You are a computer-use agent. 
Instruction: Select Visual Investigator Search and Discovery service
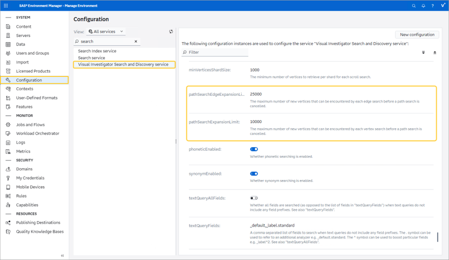pos(124,64)
